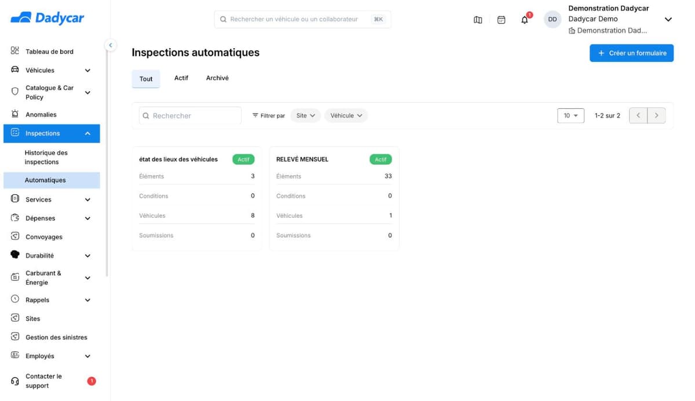Collapse the sidebar with the arrow button
Image resolution: width=695 pixels, height=401 pixels.
110,45
